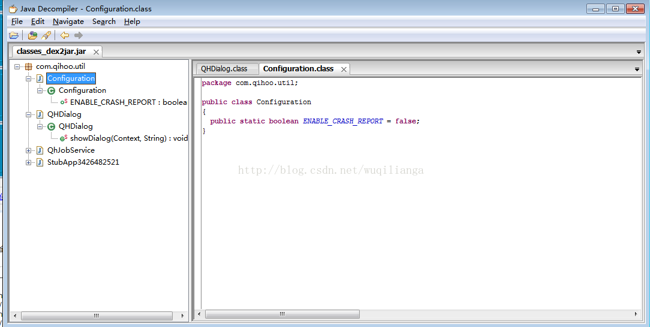Viewport: 650px width, 327px height.
Task: Open the Navigate menu
Action: [68, 22]
